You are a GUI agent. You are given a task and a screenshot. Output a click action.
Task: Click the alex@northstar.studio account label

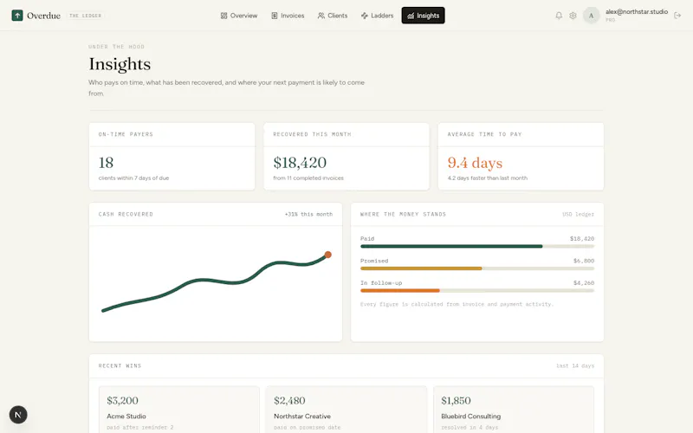point(637,11)
